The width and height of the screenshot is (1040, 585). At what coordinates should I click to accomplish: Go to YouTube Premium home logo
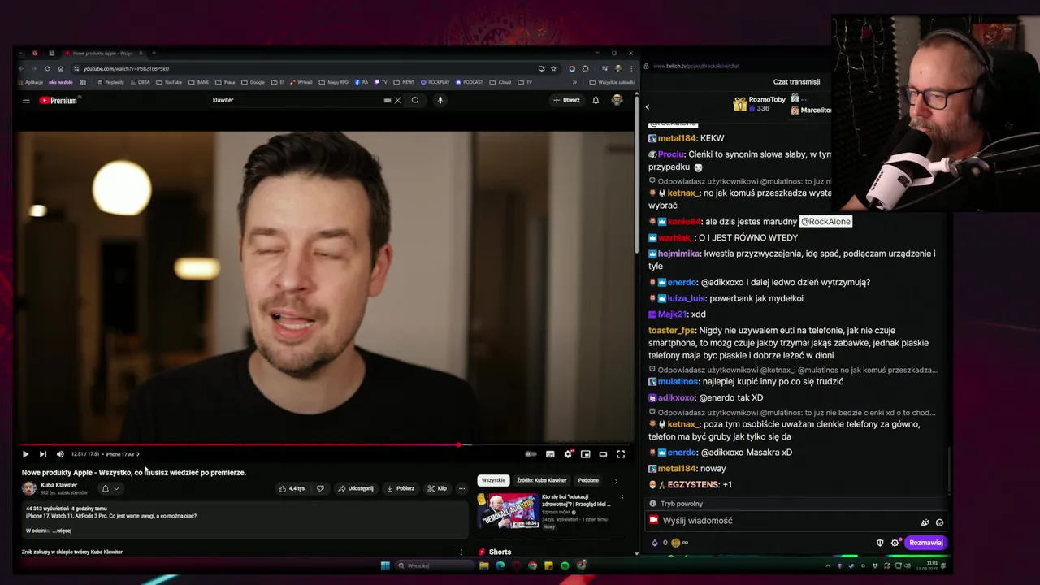[x=58, y=100]
